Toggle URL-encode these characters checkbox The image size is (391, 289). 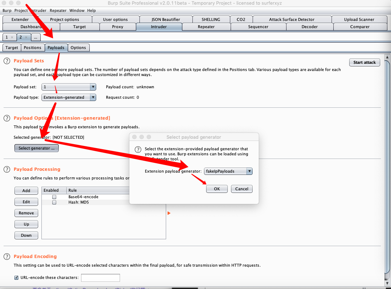(x=17, y=277)
